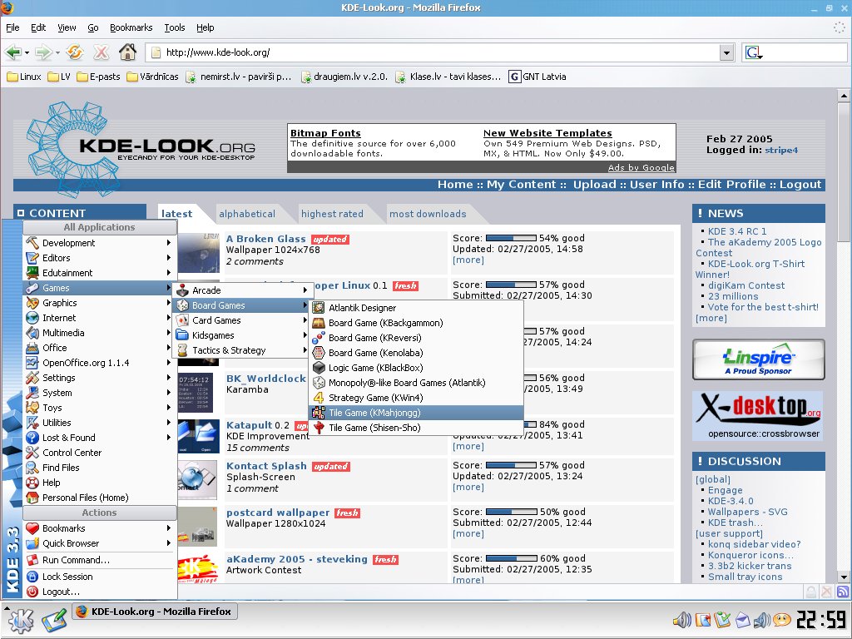Click the Edit Profile link

click(x=731, y=184)
